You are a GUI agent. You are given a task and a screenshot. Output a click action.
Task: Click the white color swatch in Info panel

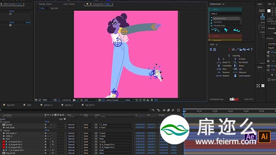tap(269, 11)
